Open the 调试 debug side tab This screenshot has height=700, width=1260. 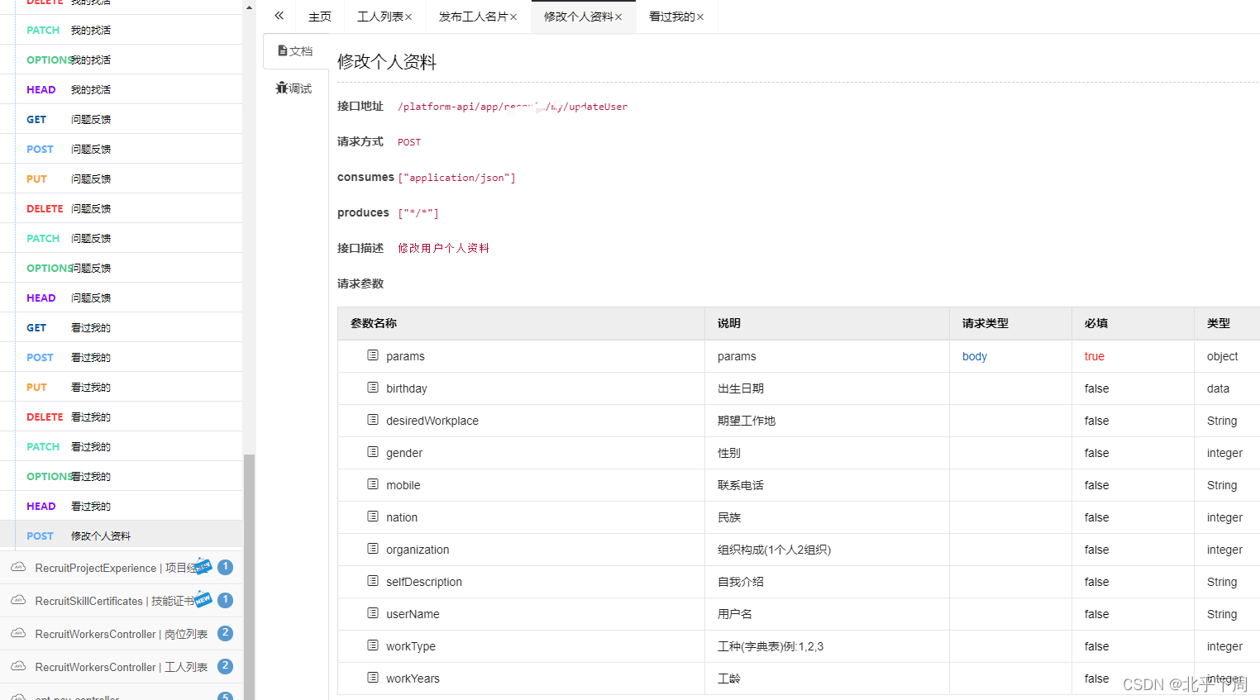(x=294, y=88)
